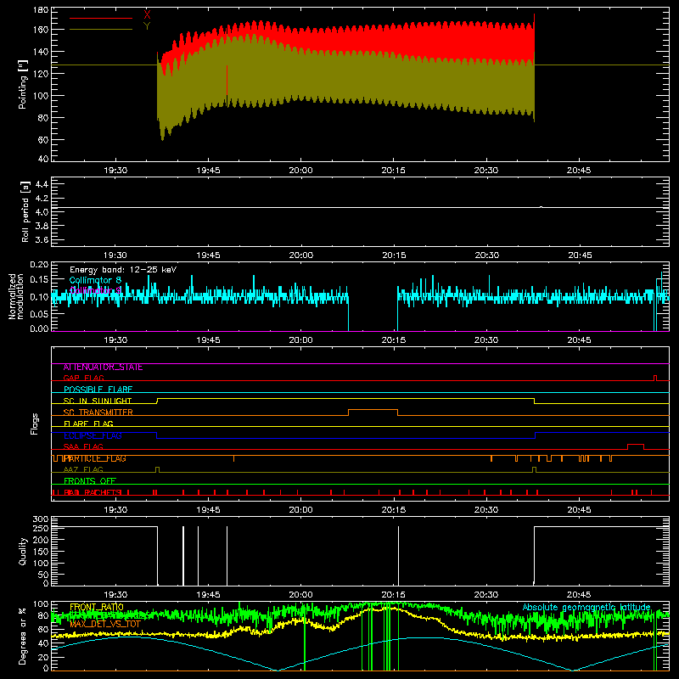Click the SC_TRANSMITTER flag label

pyautogui.click(x=98, y=412)
